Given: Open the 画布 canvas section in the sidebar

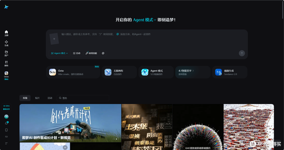Looking at the screenshot, I should tap(6, 64).
